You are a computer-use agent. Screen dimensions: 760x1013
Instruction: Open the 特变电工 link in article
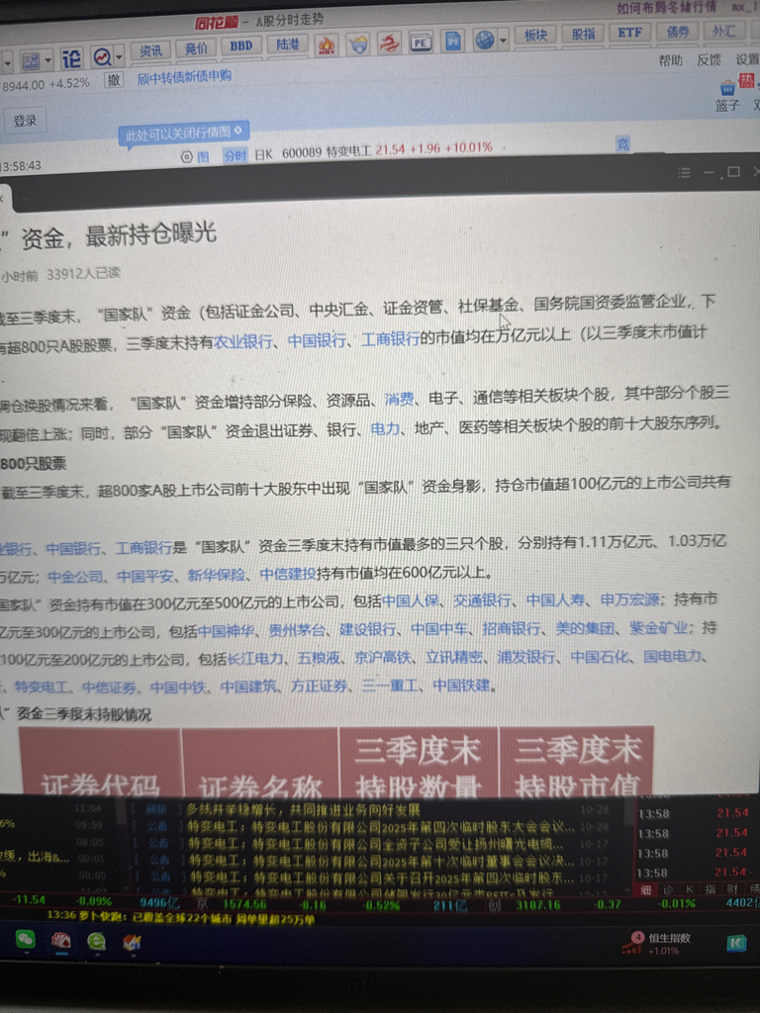(x=44, y=688)
